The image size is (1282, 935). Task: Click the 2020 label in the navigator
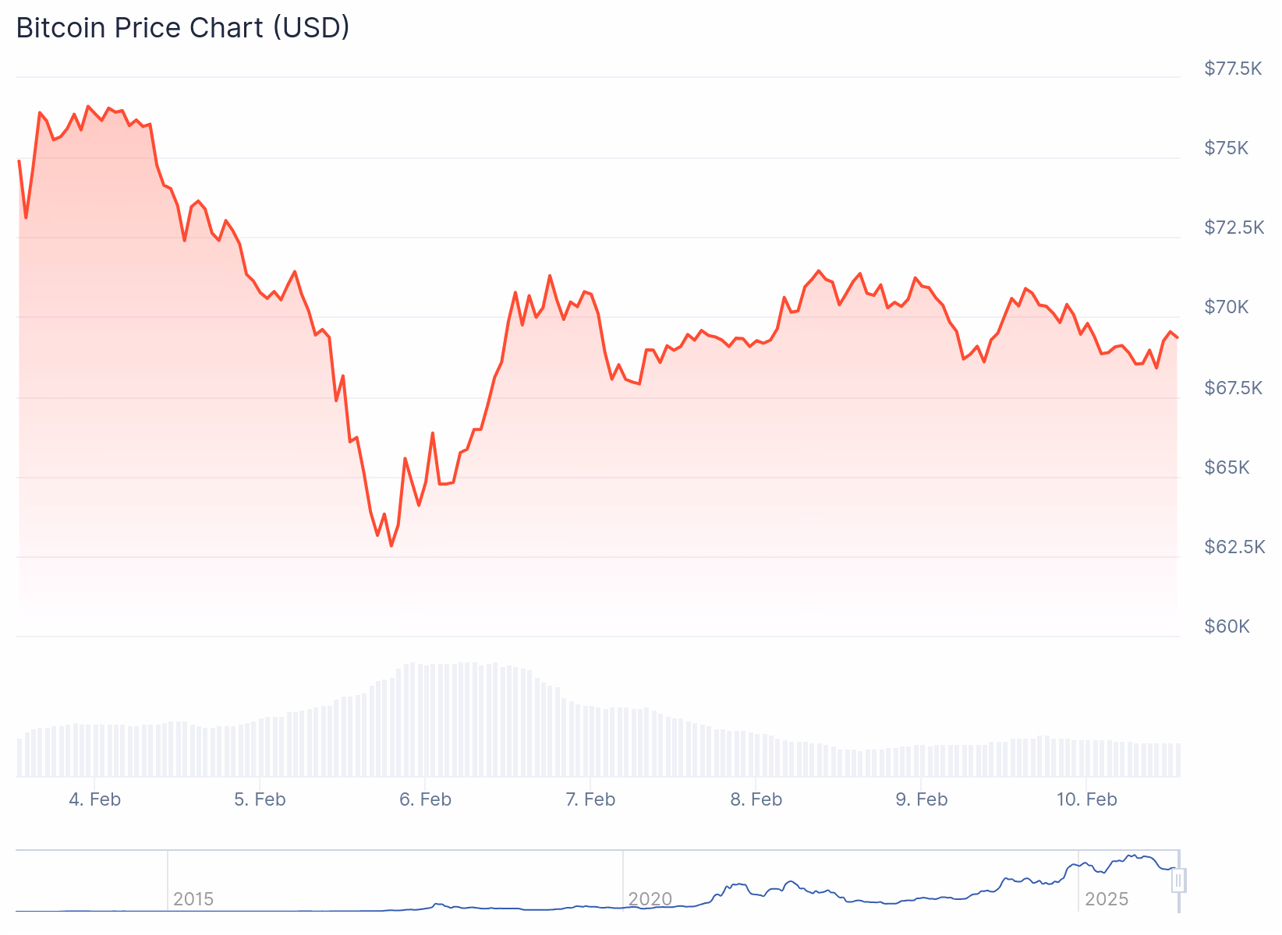[x=650, y=899]
